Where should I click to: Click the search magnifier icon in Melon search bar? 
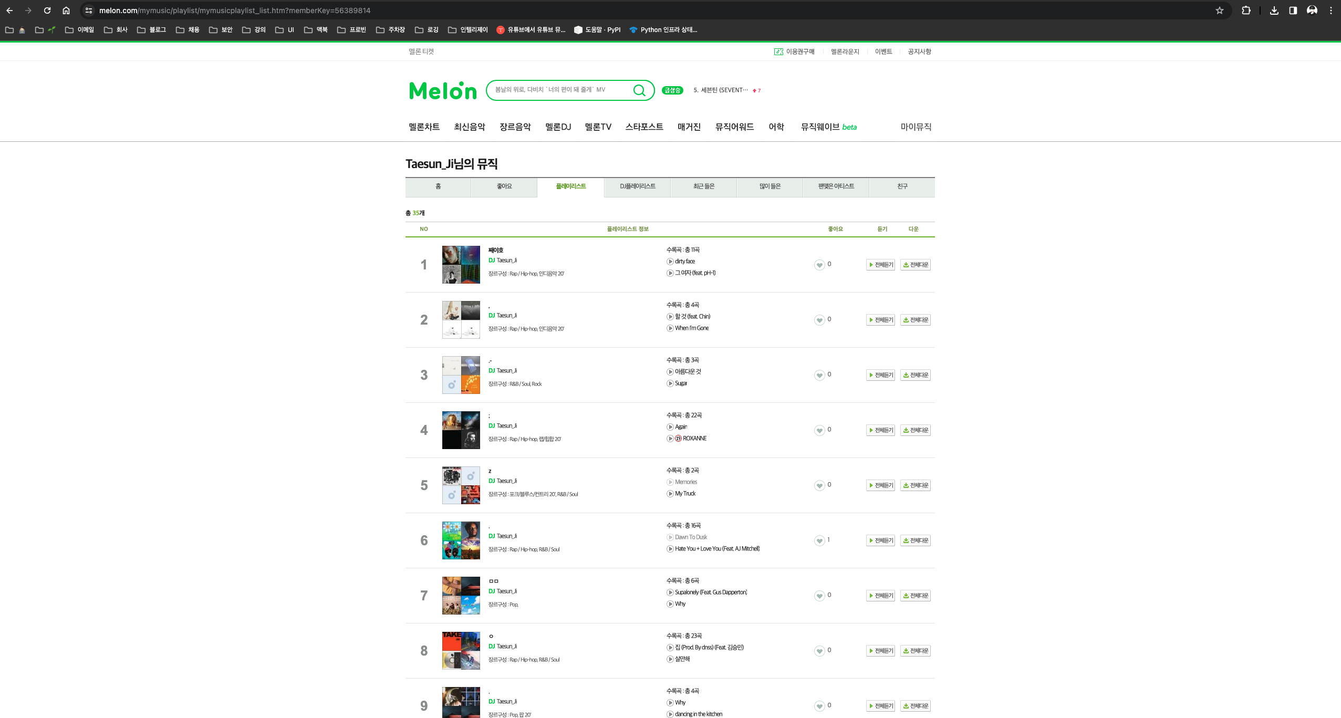tap(639, 90)
